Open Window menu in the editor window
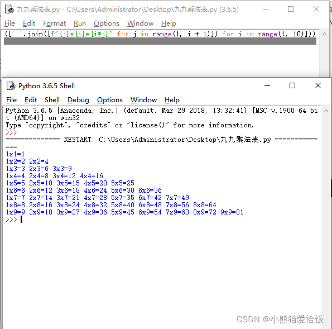Image resolution: width=332 pixels, height=329 pixels. click(x=140, y=23)
